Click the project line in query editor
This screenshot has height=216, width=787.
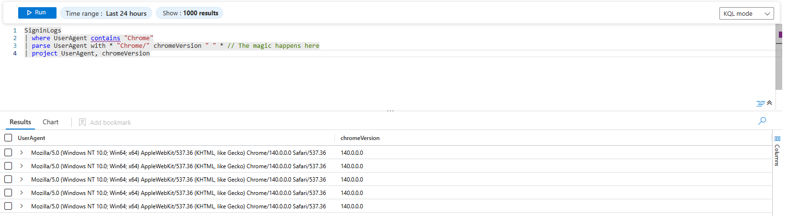[x=91, y=54]
